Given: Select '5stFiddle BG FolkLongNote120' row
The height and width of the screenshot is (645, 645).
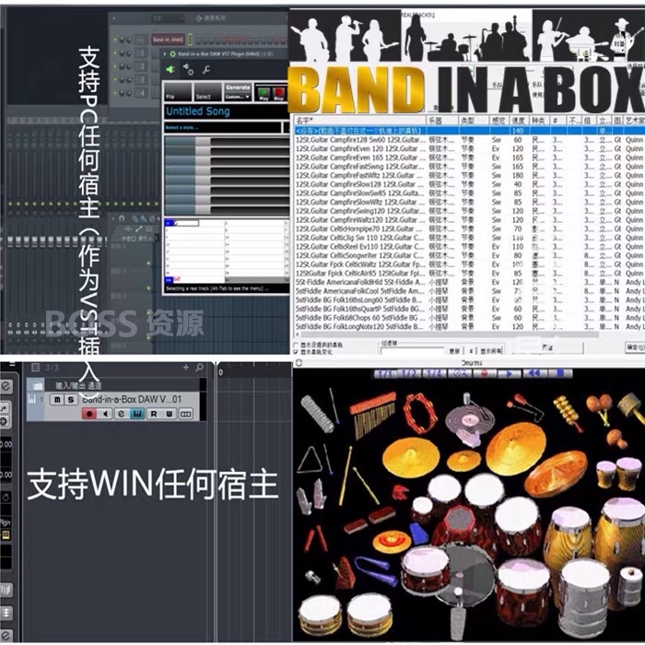Looking at the screenshot, I should point(469,326).
